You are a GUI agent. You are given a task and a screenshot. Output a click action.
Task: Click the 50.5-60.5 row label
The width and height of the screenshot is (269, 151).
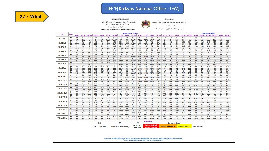62,60
